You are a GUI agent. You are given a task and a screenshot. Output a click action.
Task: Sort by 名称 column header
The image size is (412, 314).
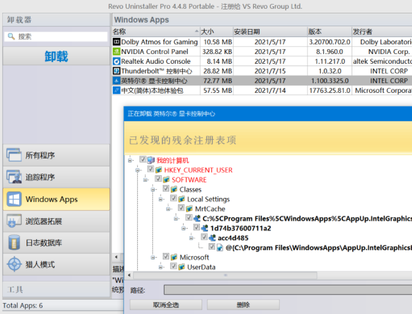[x=156, y=31]
